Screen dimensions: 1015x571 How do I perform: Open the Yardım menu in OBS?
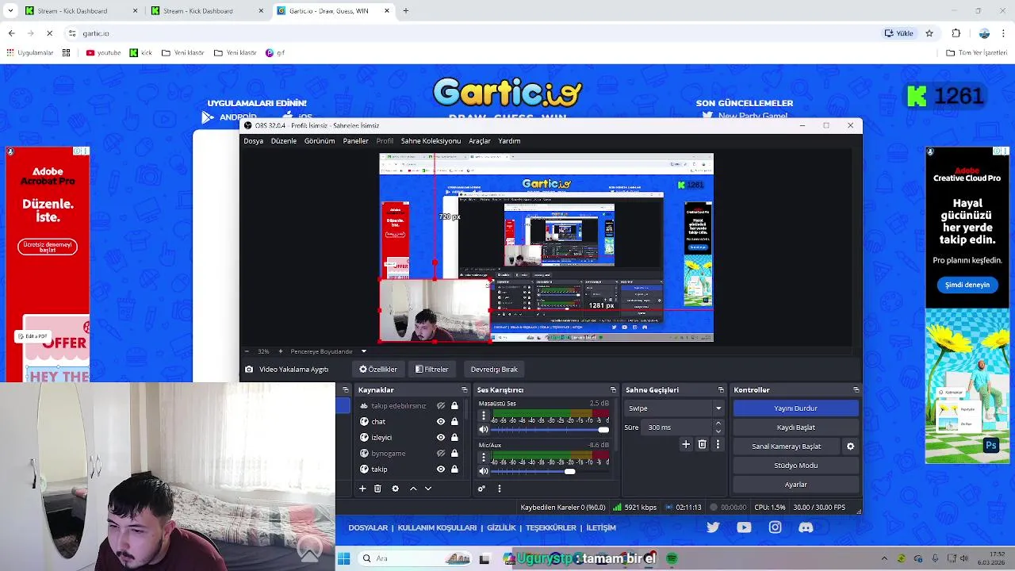click(x=509, y=141)
